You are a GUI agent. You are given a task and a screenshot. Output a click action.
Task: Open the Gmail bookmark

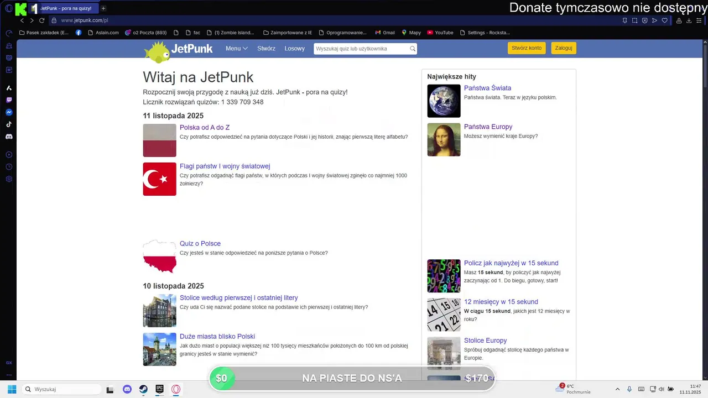(385, 33)
